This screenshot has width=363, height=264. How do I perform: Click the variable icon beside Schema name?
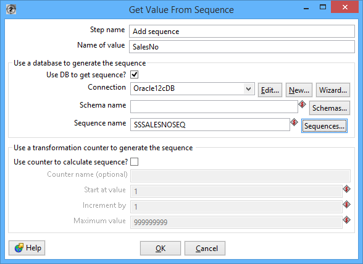302,104
